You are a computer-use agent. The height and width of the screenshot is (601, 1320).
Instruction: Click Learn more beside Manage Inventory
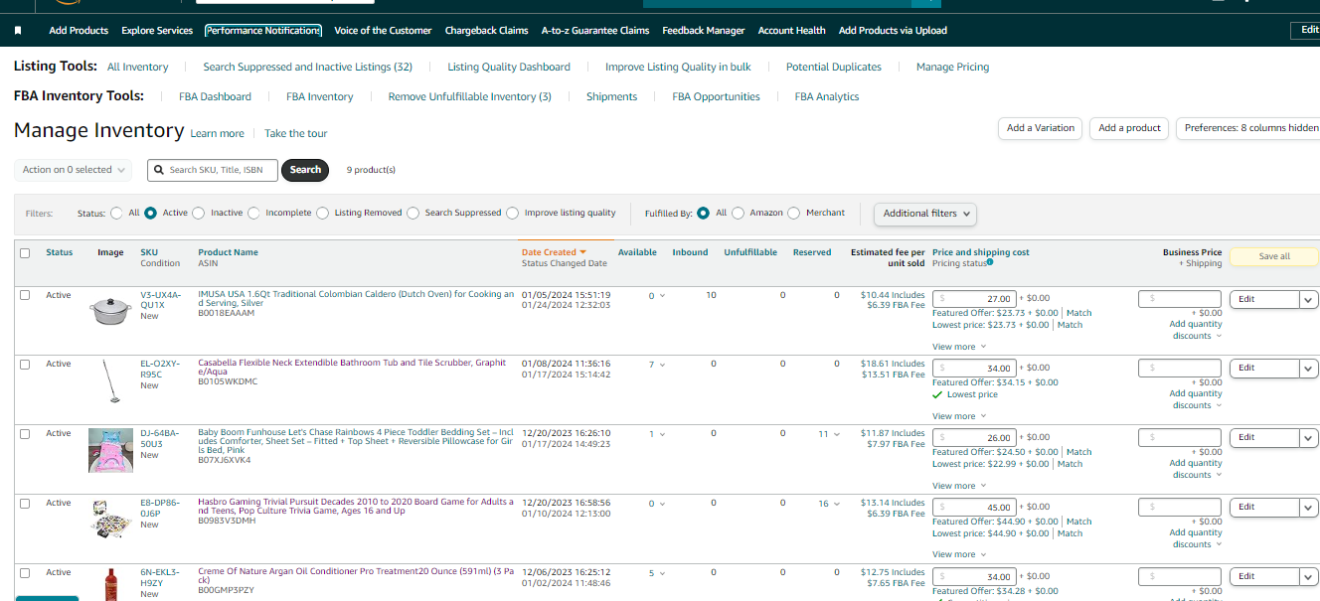click(x=217, y=134)
